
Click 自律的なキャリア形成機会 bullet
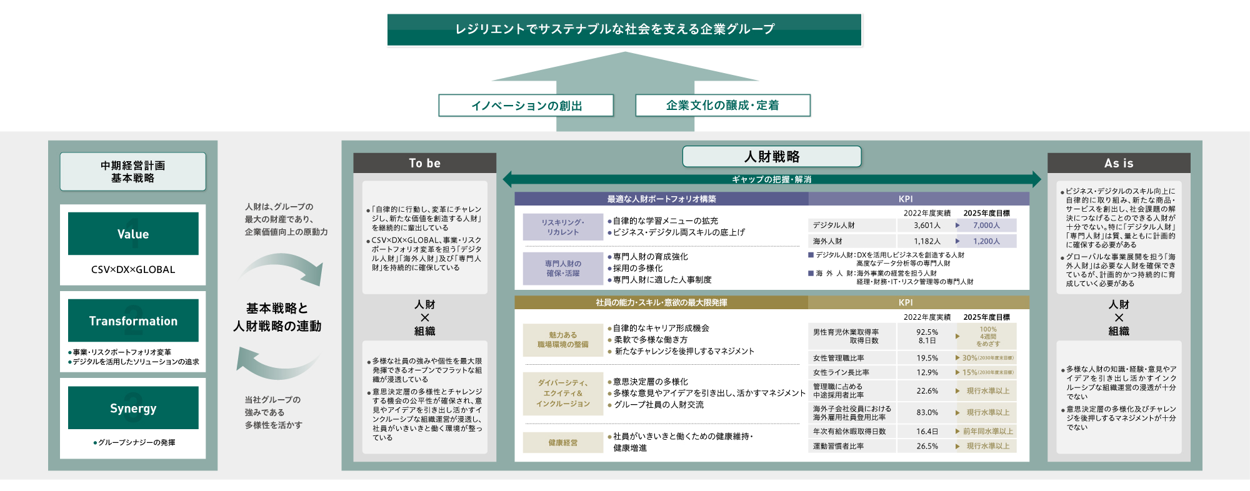point(658,328)
